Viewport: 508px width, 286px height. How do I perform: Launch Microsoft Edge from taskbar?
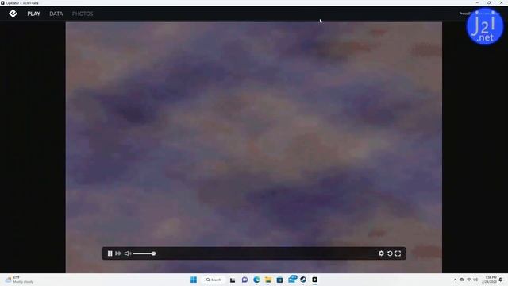(x=256, y=280)
